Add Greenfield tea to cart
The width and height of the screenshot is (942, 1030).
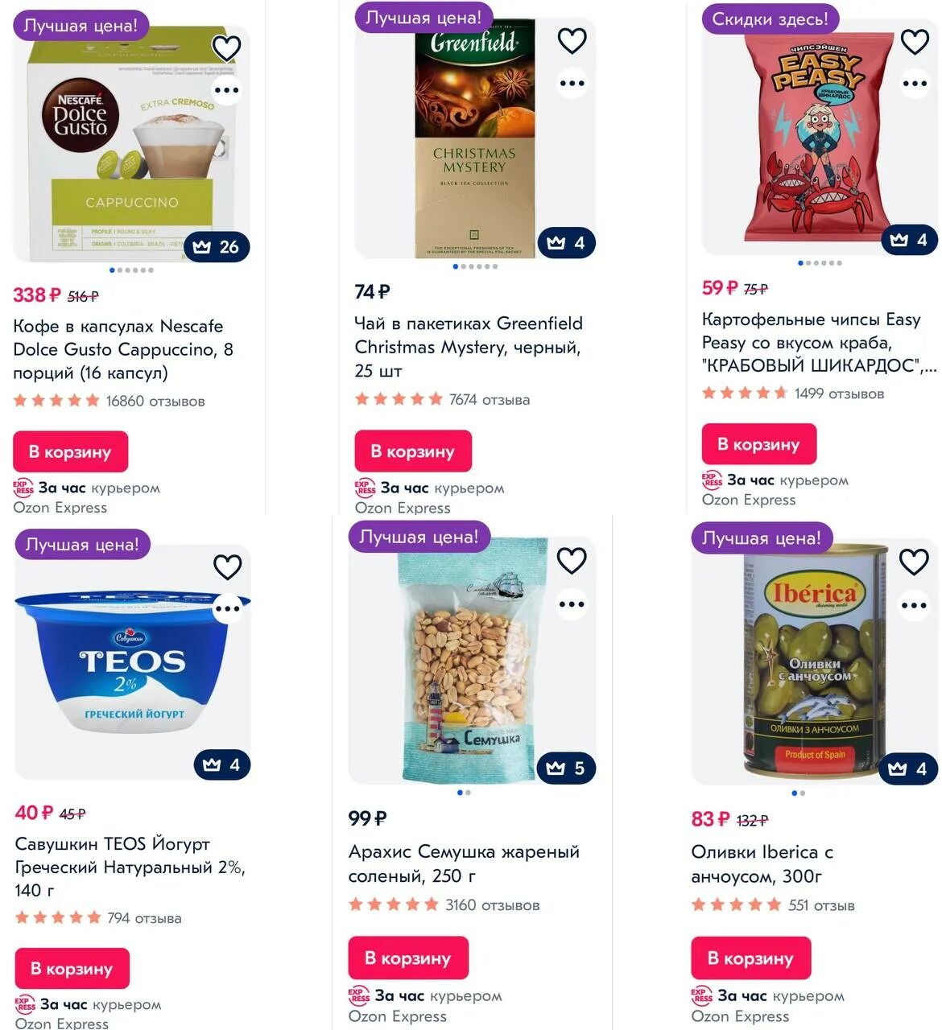413,451
